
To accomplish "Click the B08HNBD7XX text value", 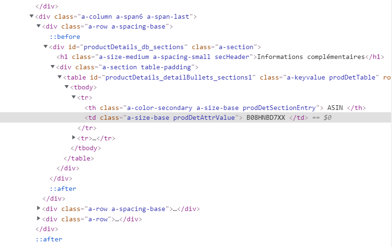I will 266,117.
